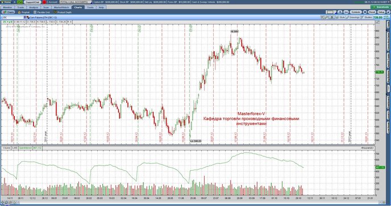Click the chart icon above price axis
Image resolution: width=391 pixels, height=206 pixels.
click(378, 22)
